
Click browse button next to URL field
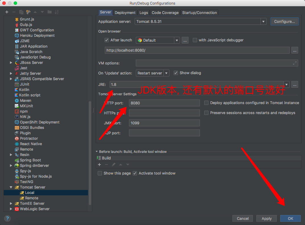295,50
